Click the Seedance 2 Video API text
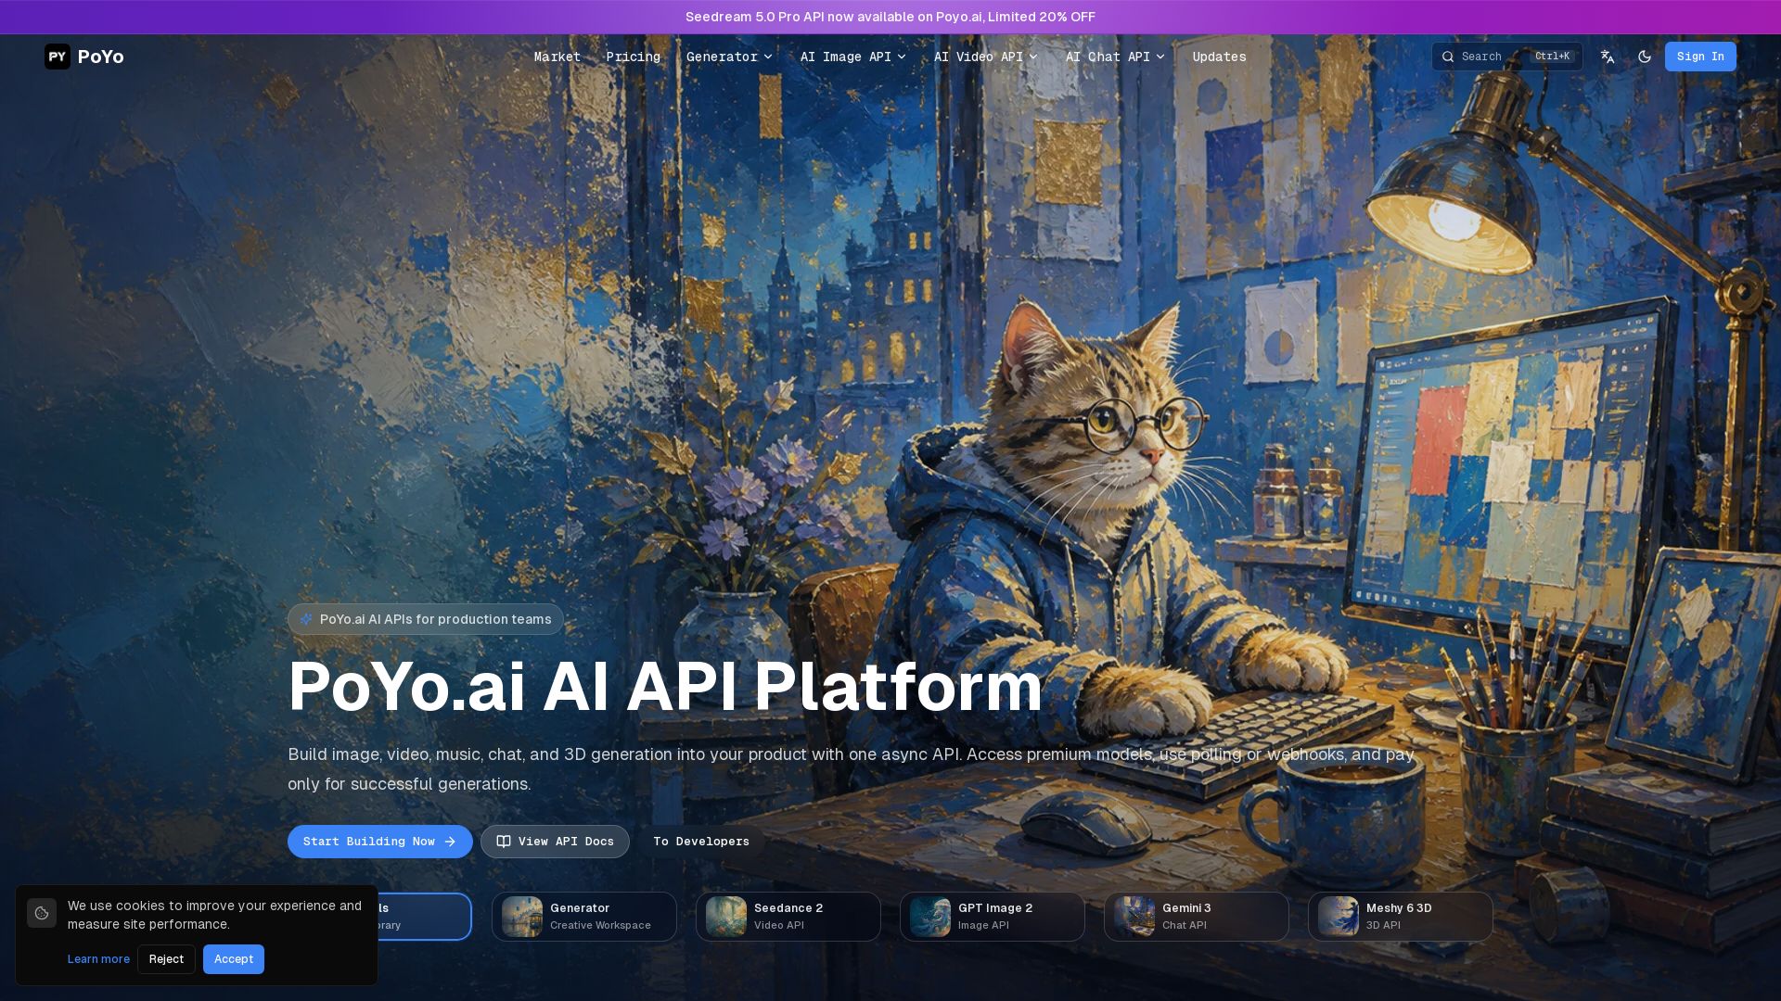Viewport: 1781px width, 1001px height. pyautogui.click(x=788, y=917)
